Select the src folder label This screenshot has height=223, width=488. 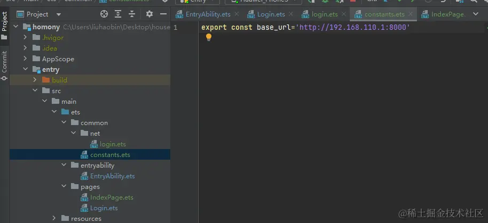tap(57, 91)
